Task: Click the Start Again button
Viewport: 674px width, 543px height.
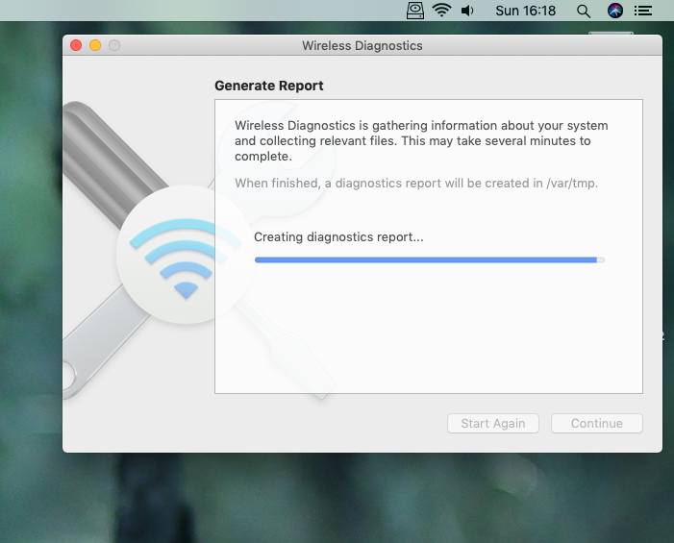Action: pyautogui.click(x=493, y=424)
